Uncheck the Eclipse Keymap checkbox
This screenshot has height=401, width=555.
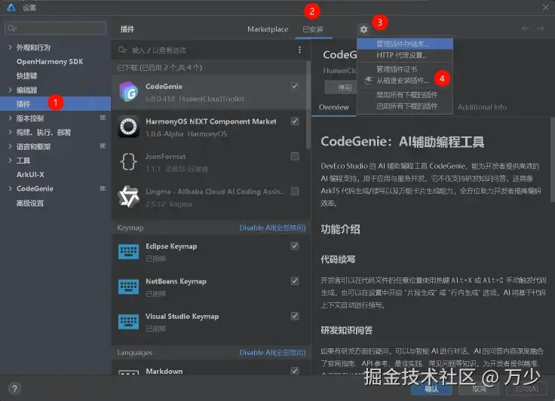tap(295, 246)
